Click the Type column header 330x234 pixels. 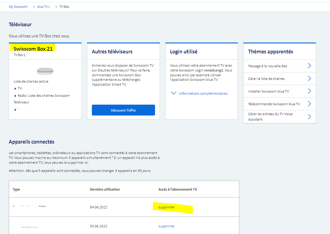[16, 189]
